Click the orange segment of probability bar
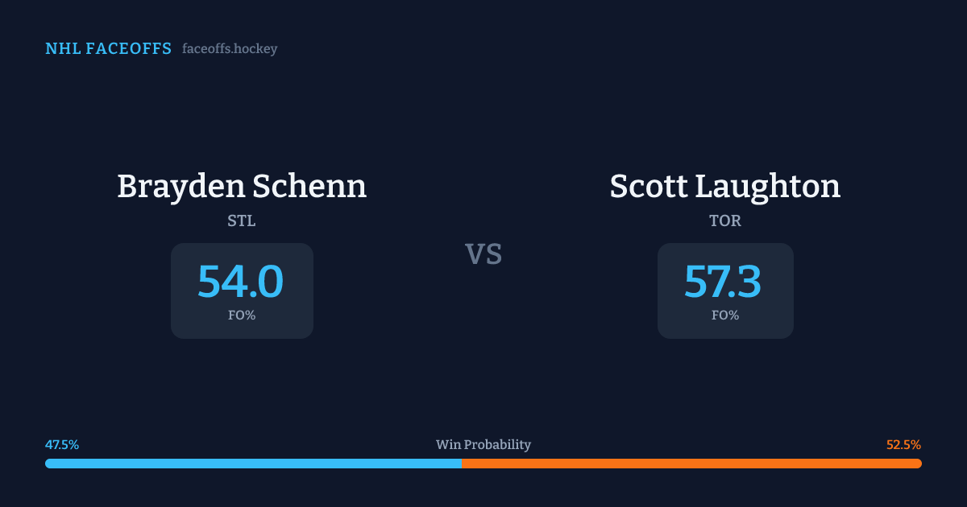 (x=691, y=464)
